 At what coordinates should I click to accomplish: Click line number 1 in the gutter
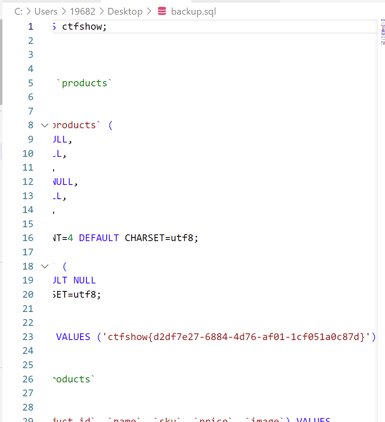[31, 27]
